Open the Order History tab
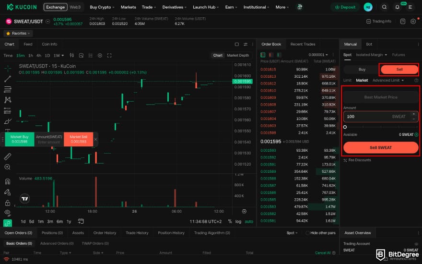Image resolution: width=422 pixels, height=264 pixels. tap(105, 233)
